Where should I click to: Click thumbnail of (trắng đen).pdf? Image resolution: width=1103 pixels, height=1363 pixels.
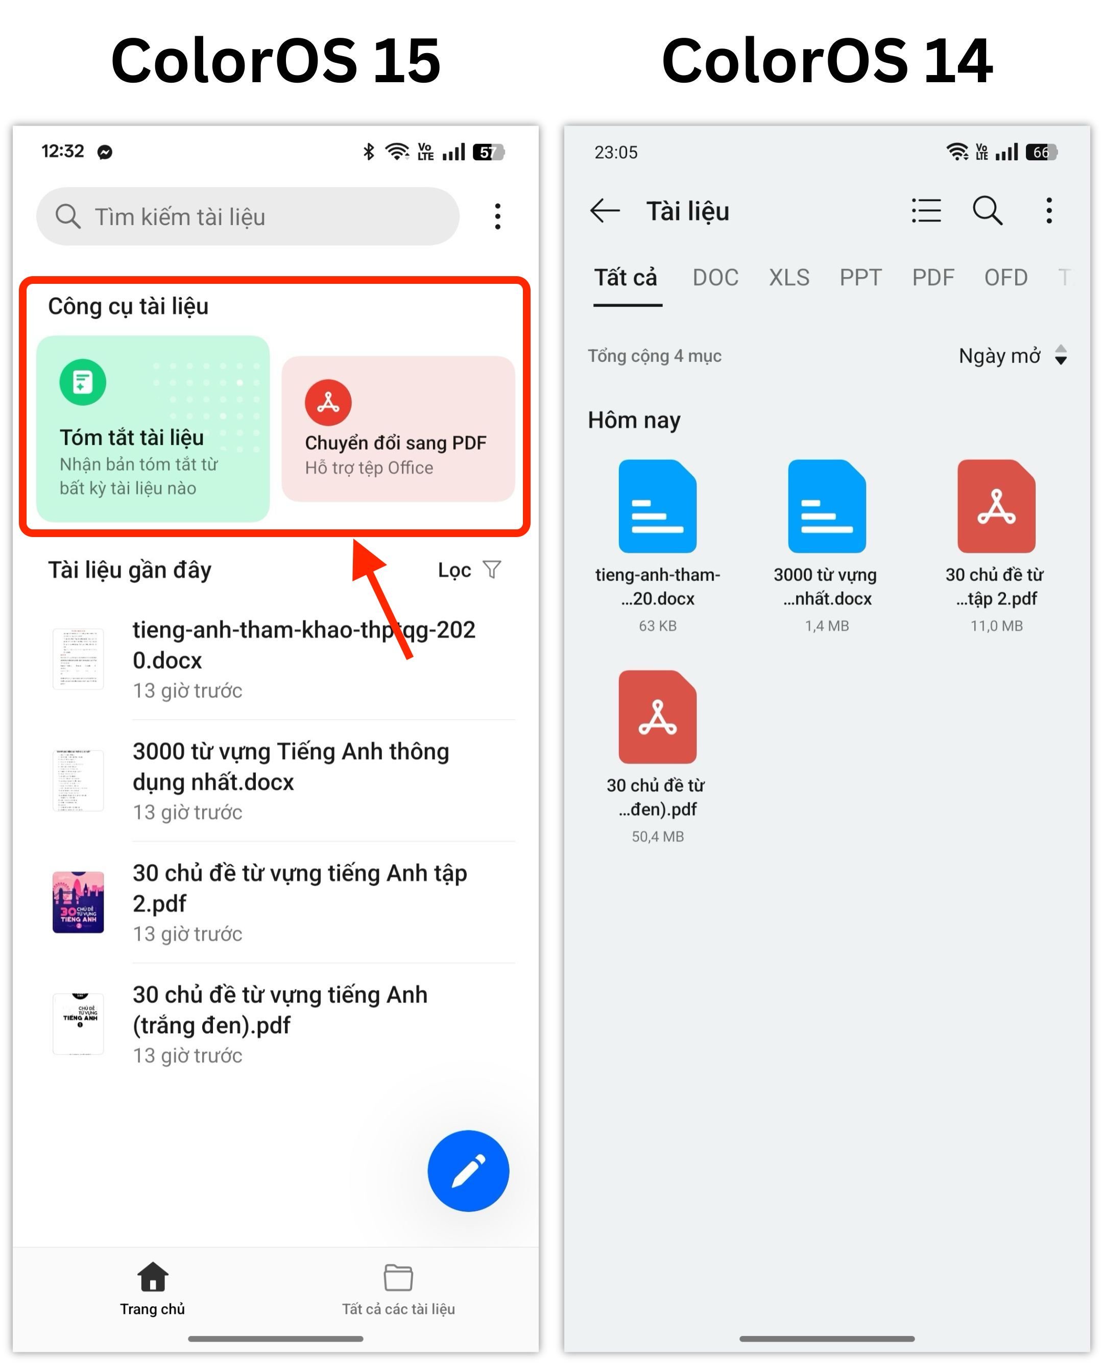coord(78,1024)
